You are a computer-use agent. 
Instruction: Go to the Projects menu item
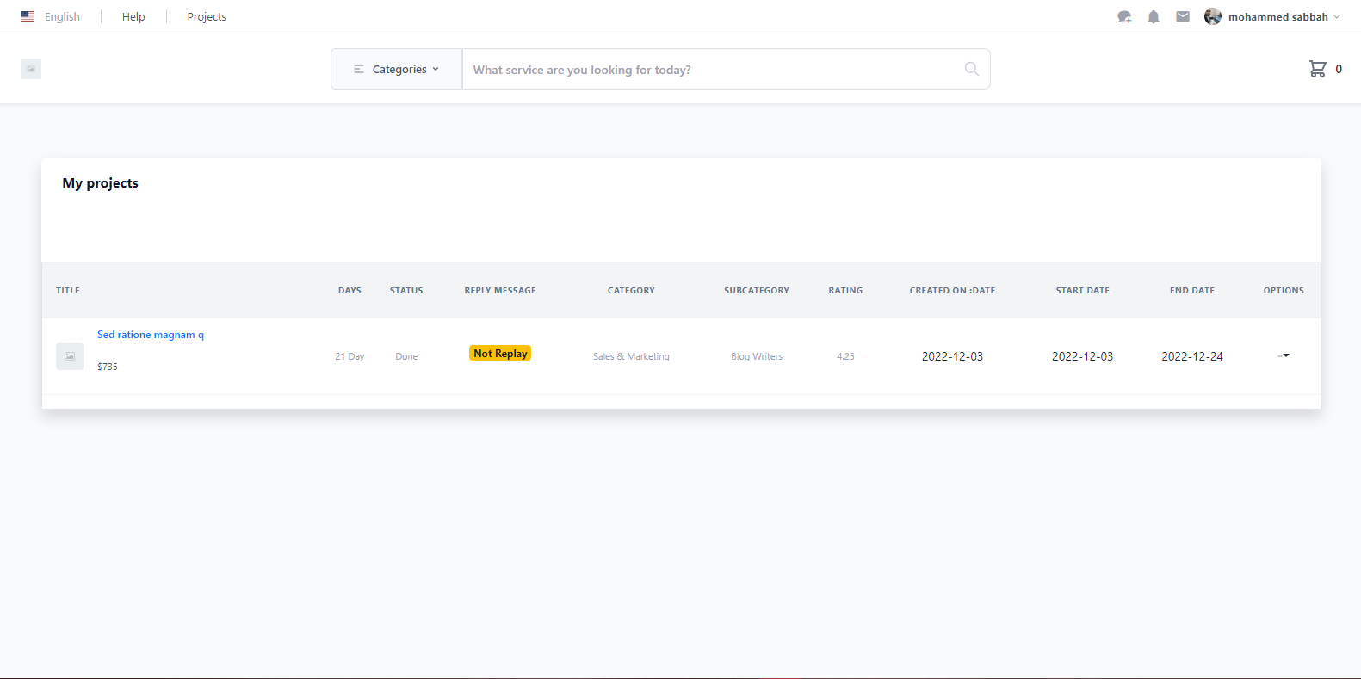(207, 17)
